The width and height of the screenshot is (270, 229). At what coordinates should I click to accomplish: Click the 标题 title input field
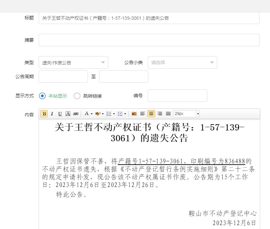click(149, 18)
